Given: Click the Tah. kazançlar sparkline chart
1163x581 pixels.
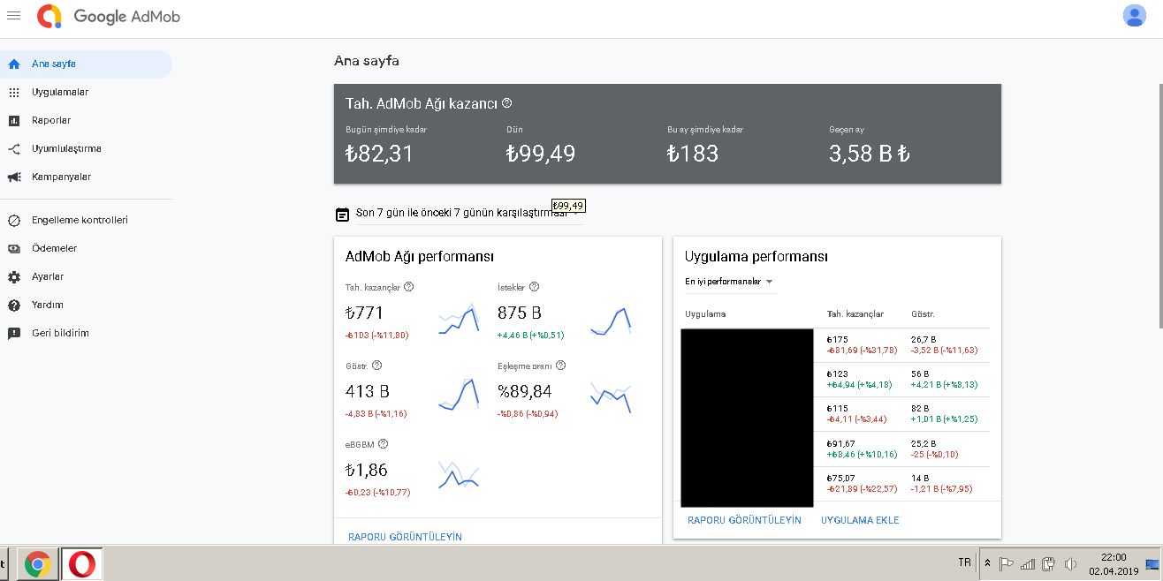Looking at the screenshot, I should [459, 319].
